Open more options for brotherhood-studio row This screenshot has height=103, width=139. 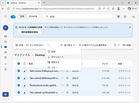point(63,85)
